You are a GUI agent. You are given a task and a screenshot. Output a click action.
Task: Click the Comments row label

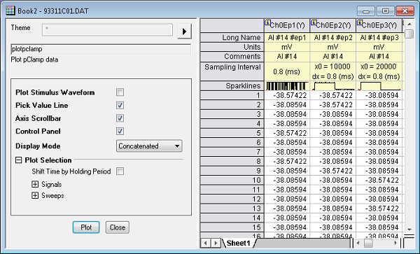(232, 57)
